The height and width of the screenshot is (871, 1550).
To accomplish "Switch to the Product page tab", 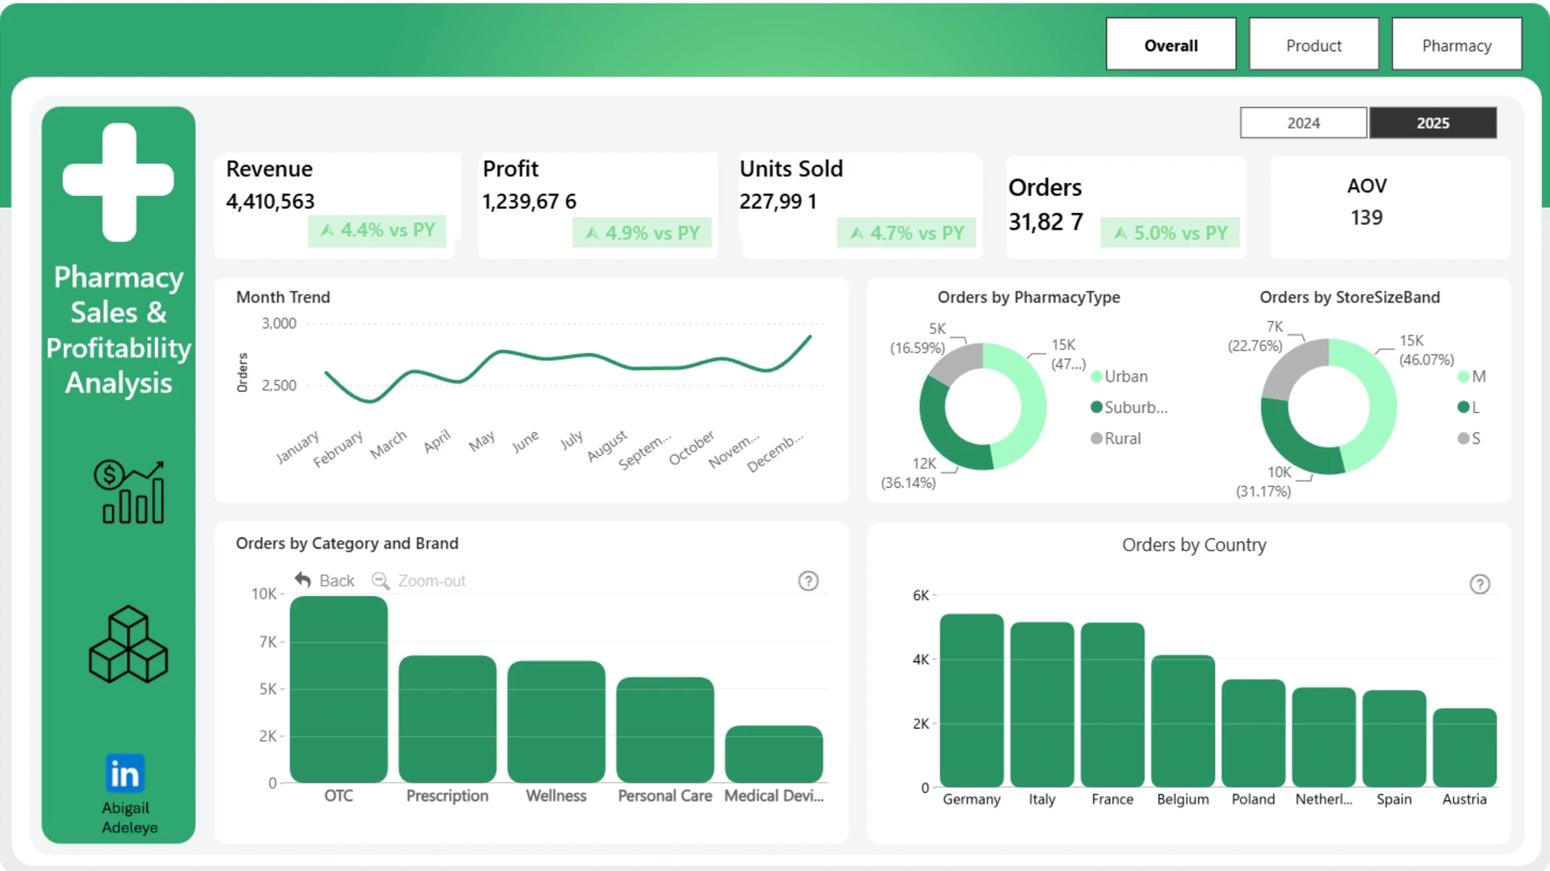I will click(1313, 45).
